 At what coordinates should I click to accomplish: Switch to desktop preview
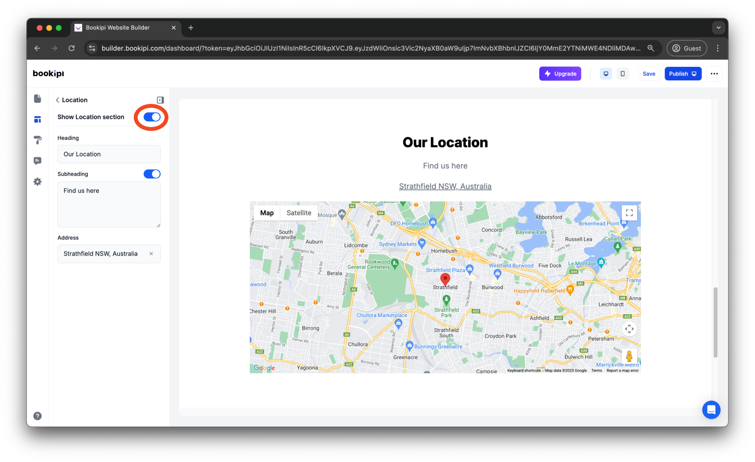(x=606, y=74)
